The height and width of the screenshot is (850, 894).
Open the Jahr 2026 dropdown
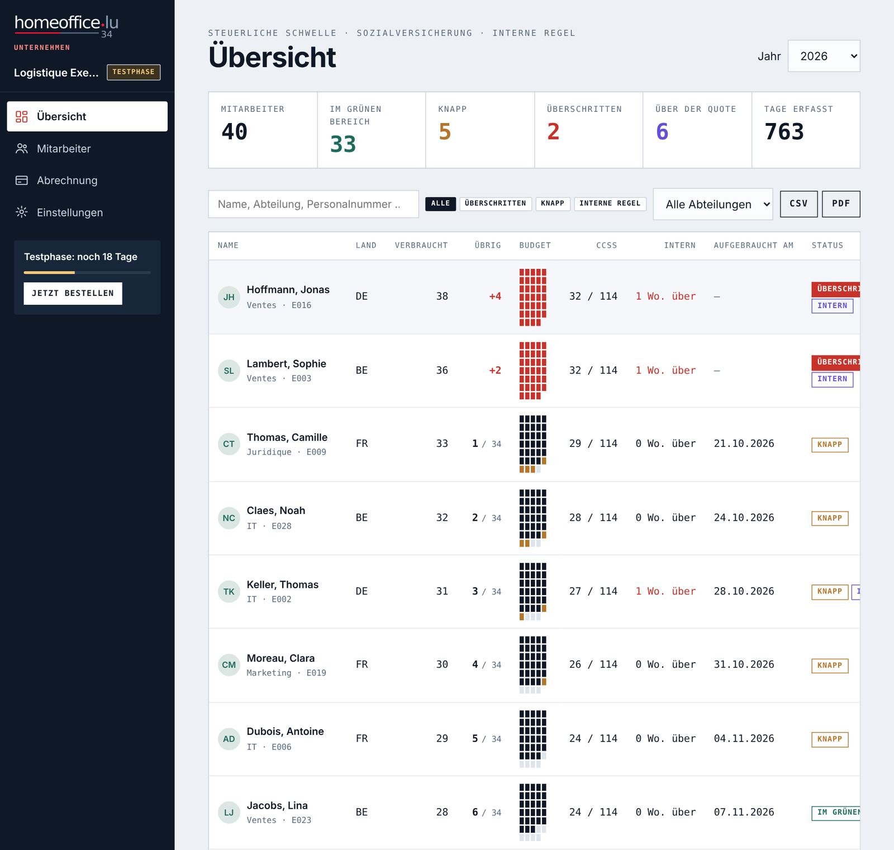click(824, 56)
